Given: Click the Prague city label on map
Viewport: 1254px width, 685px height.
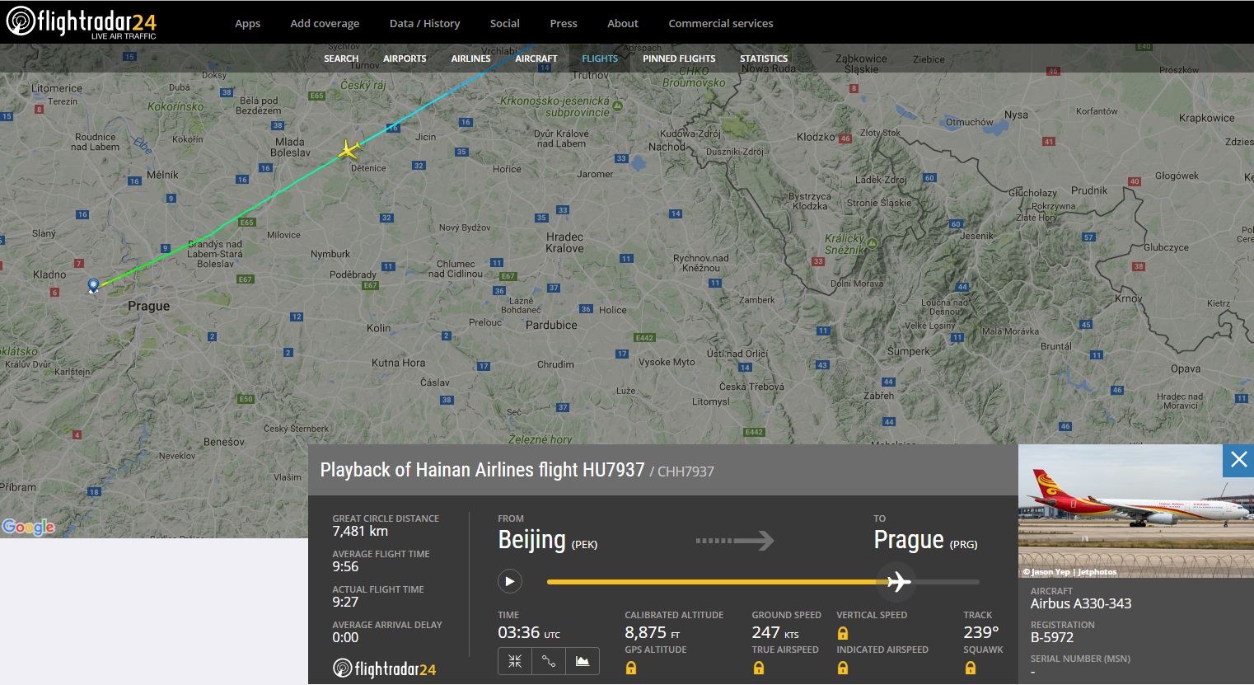Looking at the screenshot, I should pos(148,306).
